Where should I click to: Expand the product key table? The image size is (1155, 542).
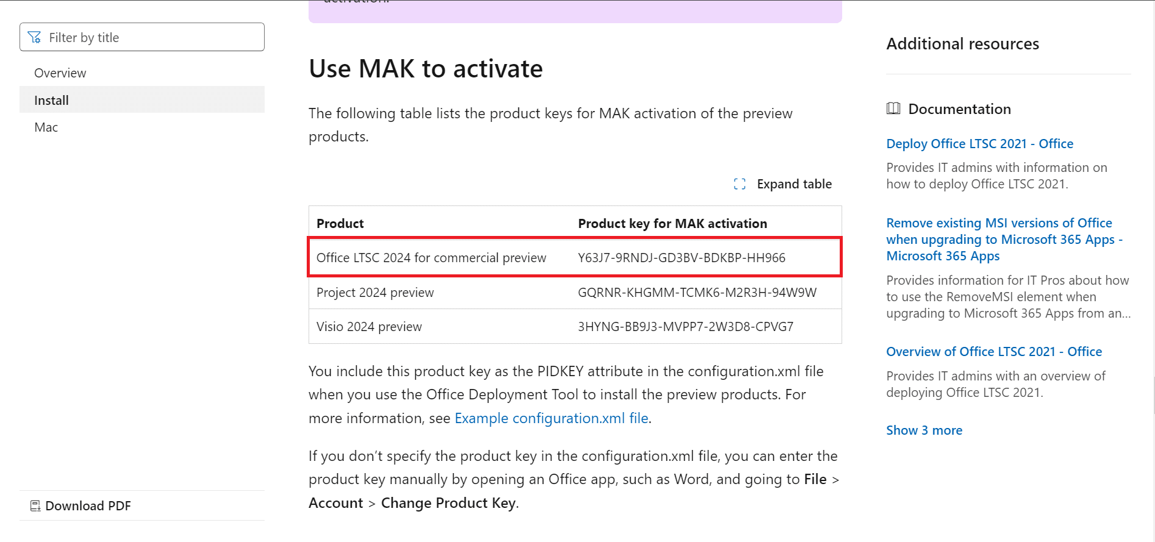click(793, 184)
